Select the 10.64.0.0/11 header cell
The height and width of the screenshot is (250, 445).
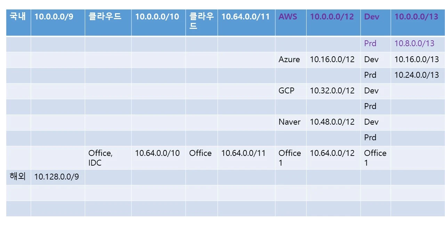tap(246, 23)
